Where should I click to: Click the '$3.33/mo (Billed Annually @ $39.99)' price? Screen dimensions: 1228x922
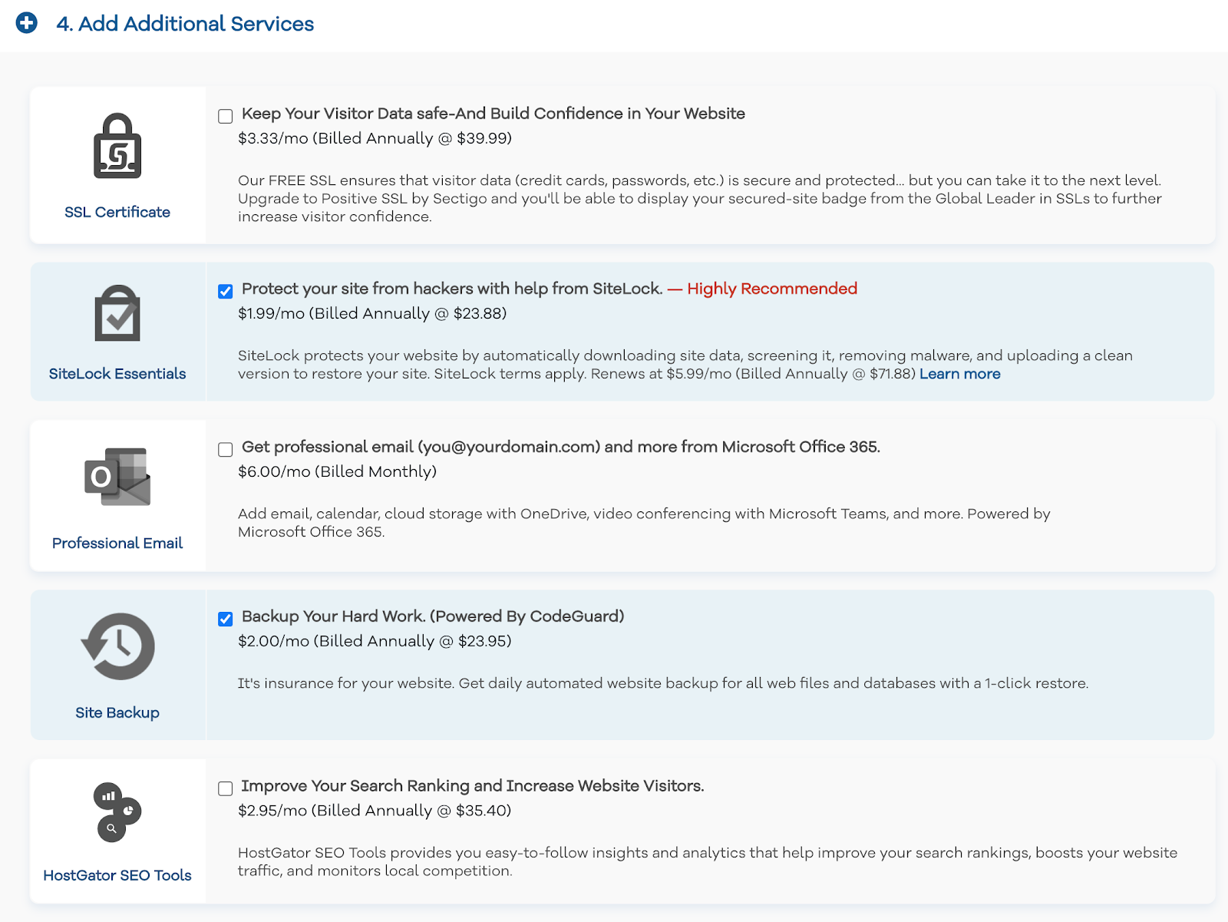[x=375, y=138]
